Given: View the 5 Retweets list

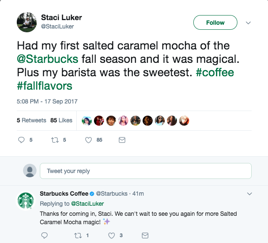Looking at the screenshot, I should coord(31,120).
